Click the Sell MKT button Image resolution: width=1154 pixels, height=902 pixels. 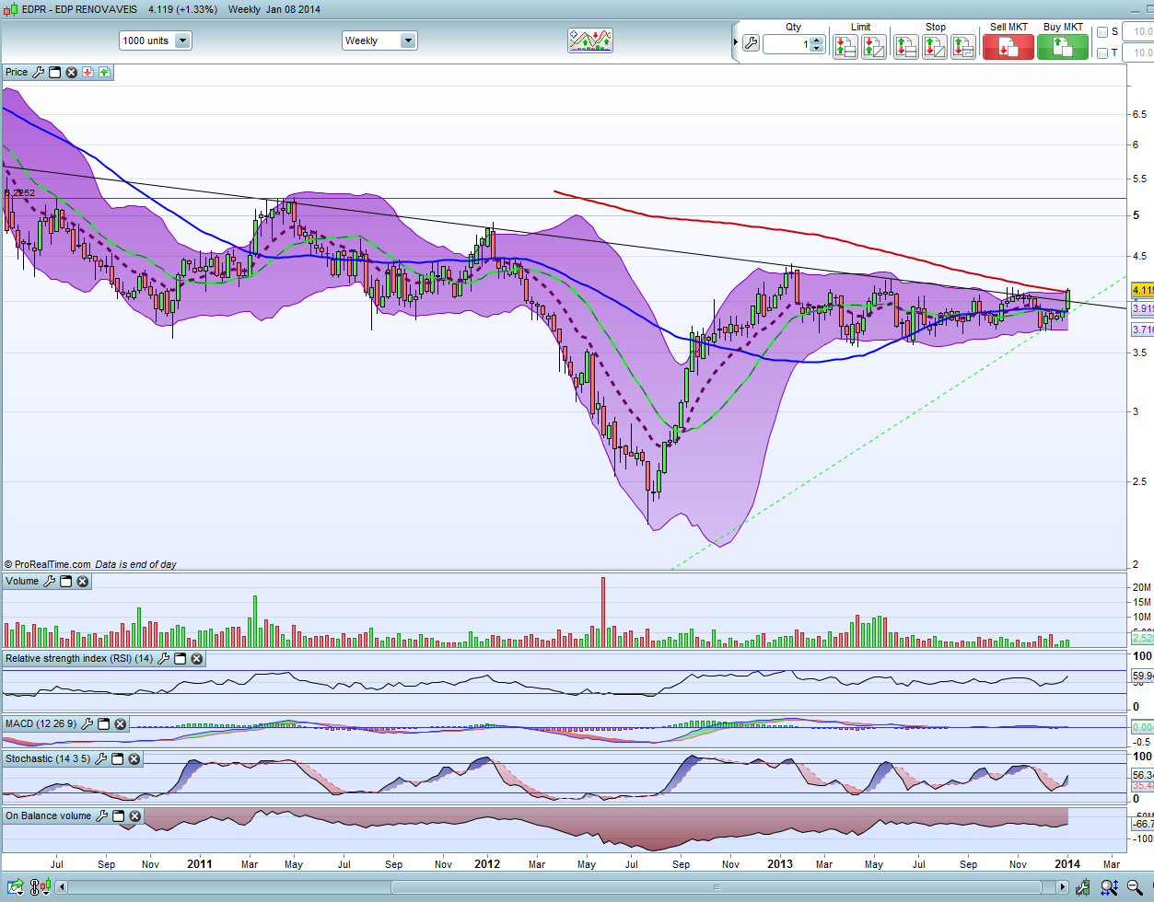[x=1008, y=46]
